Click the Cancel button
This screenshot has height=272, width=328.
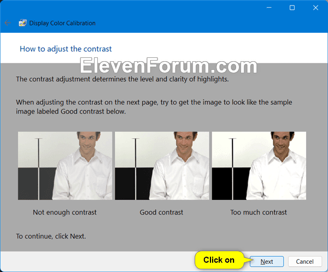pyautogui.click(x=304, y=261)
